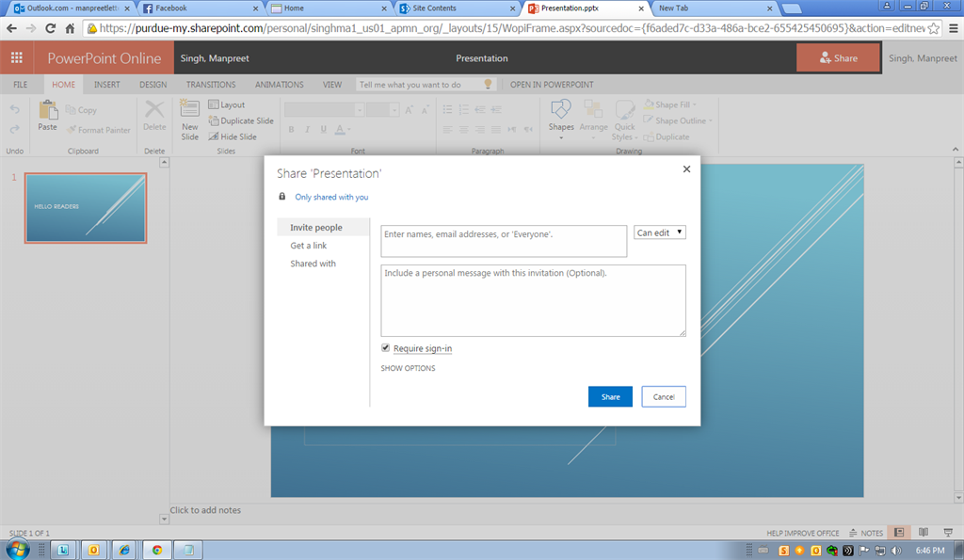Open the font name dropdown
This screenshot has width=964, height=560.
pos(359,110)
